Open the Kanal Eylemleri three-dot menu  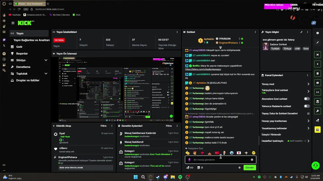click(307, 75)
